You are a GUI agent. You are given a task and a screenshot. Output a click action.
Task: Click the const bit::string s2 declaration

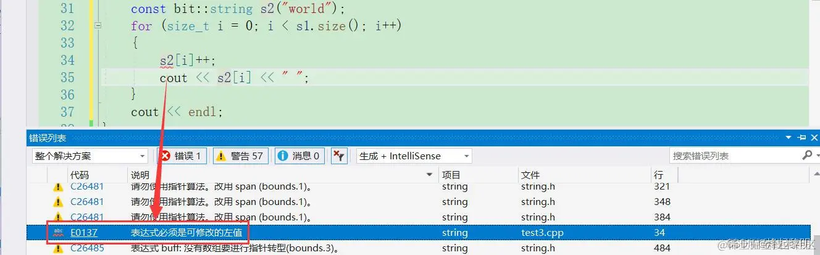238,9
